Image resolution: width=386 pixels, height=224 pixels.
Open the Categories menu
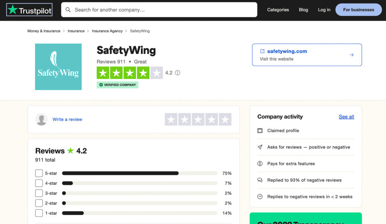click(278, 10)
